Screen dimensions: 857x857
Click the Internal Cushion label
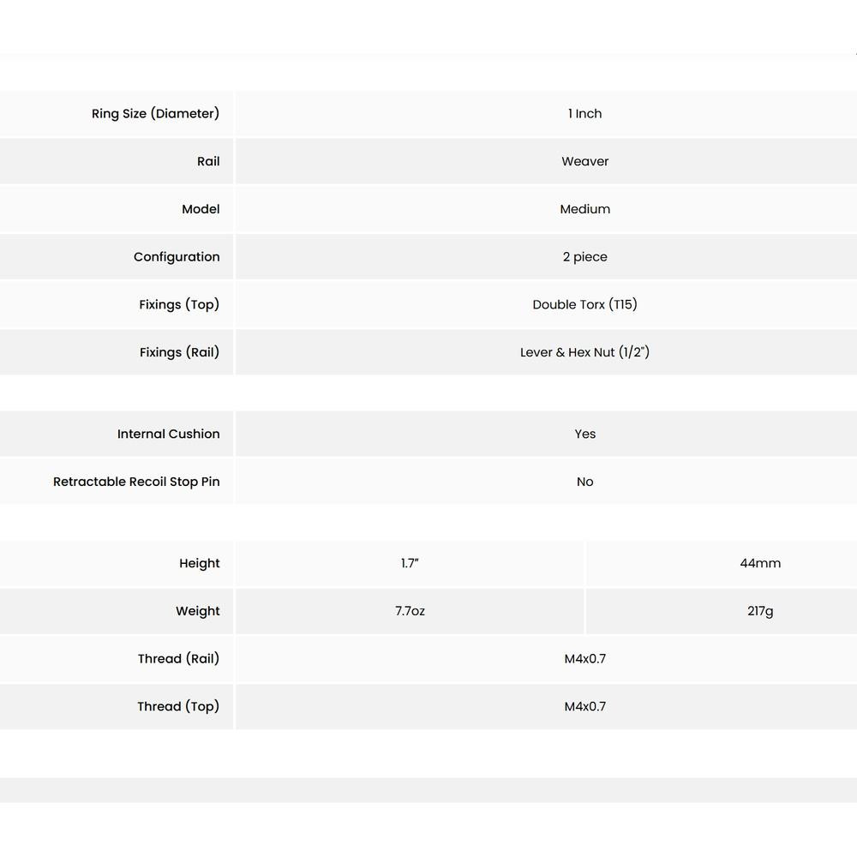pos(168,434)
